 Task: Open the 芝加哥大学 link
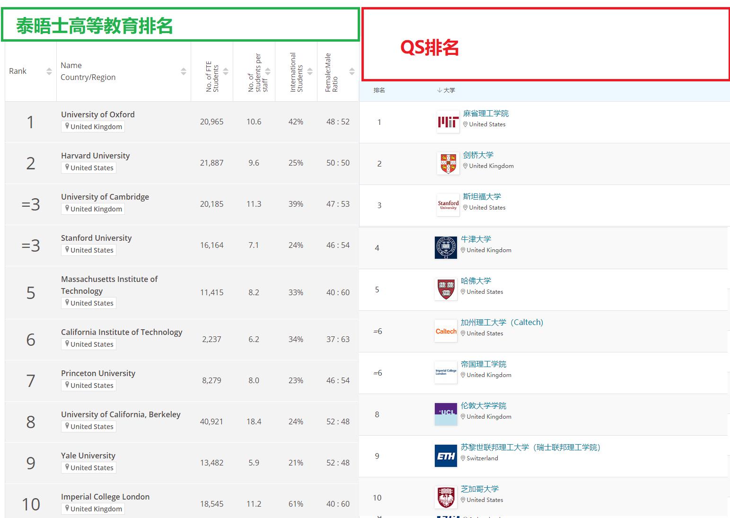(x=479, y=489)
